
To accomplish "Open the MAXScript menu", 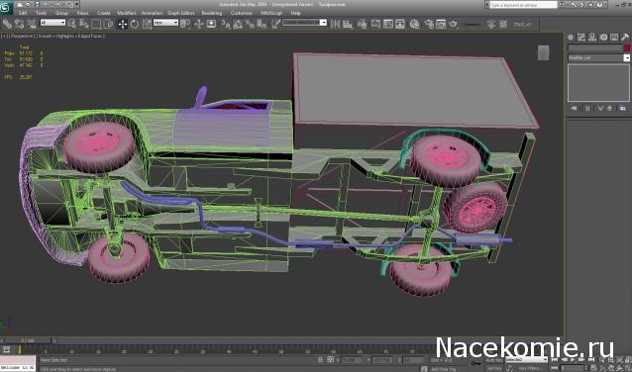I will coord(271,13).
